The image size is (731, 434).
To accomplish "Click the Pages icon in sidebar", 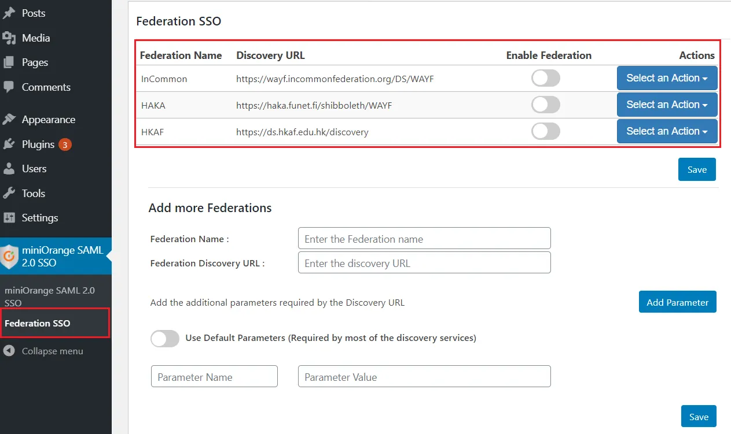I will coord(9,62).
